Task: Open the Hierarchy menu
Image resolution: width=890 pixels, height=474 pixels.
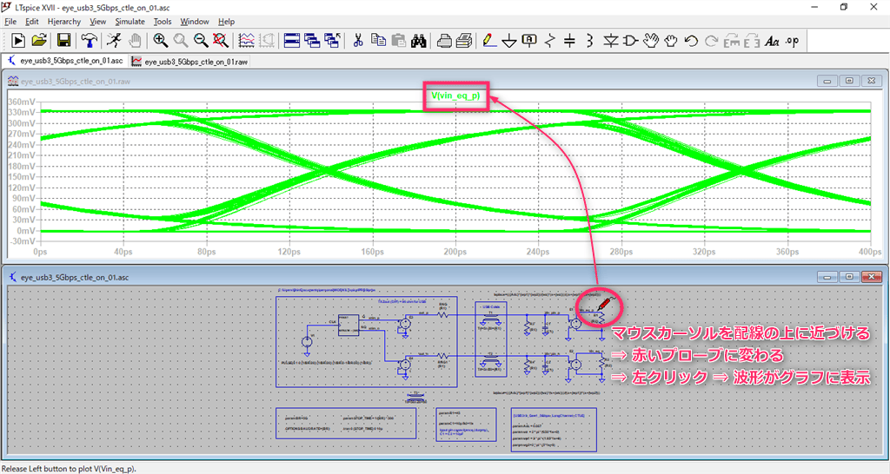Action: [63, 22]
